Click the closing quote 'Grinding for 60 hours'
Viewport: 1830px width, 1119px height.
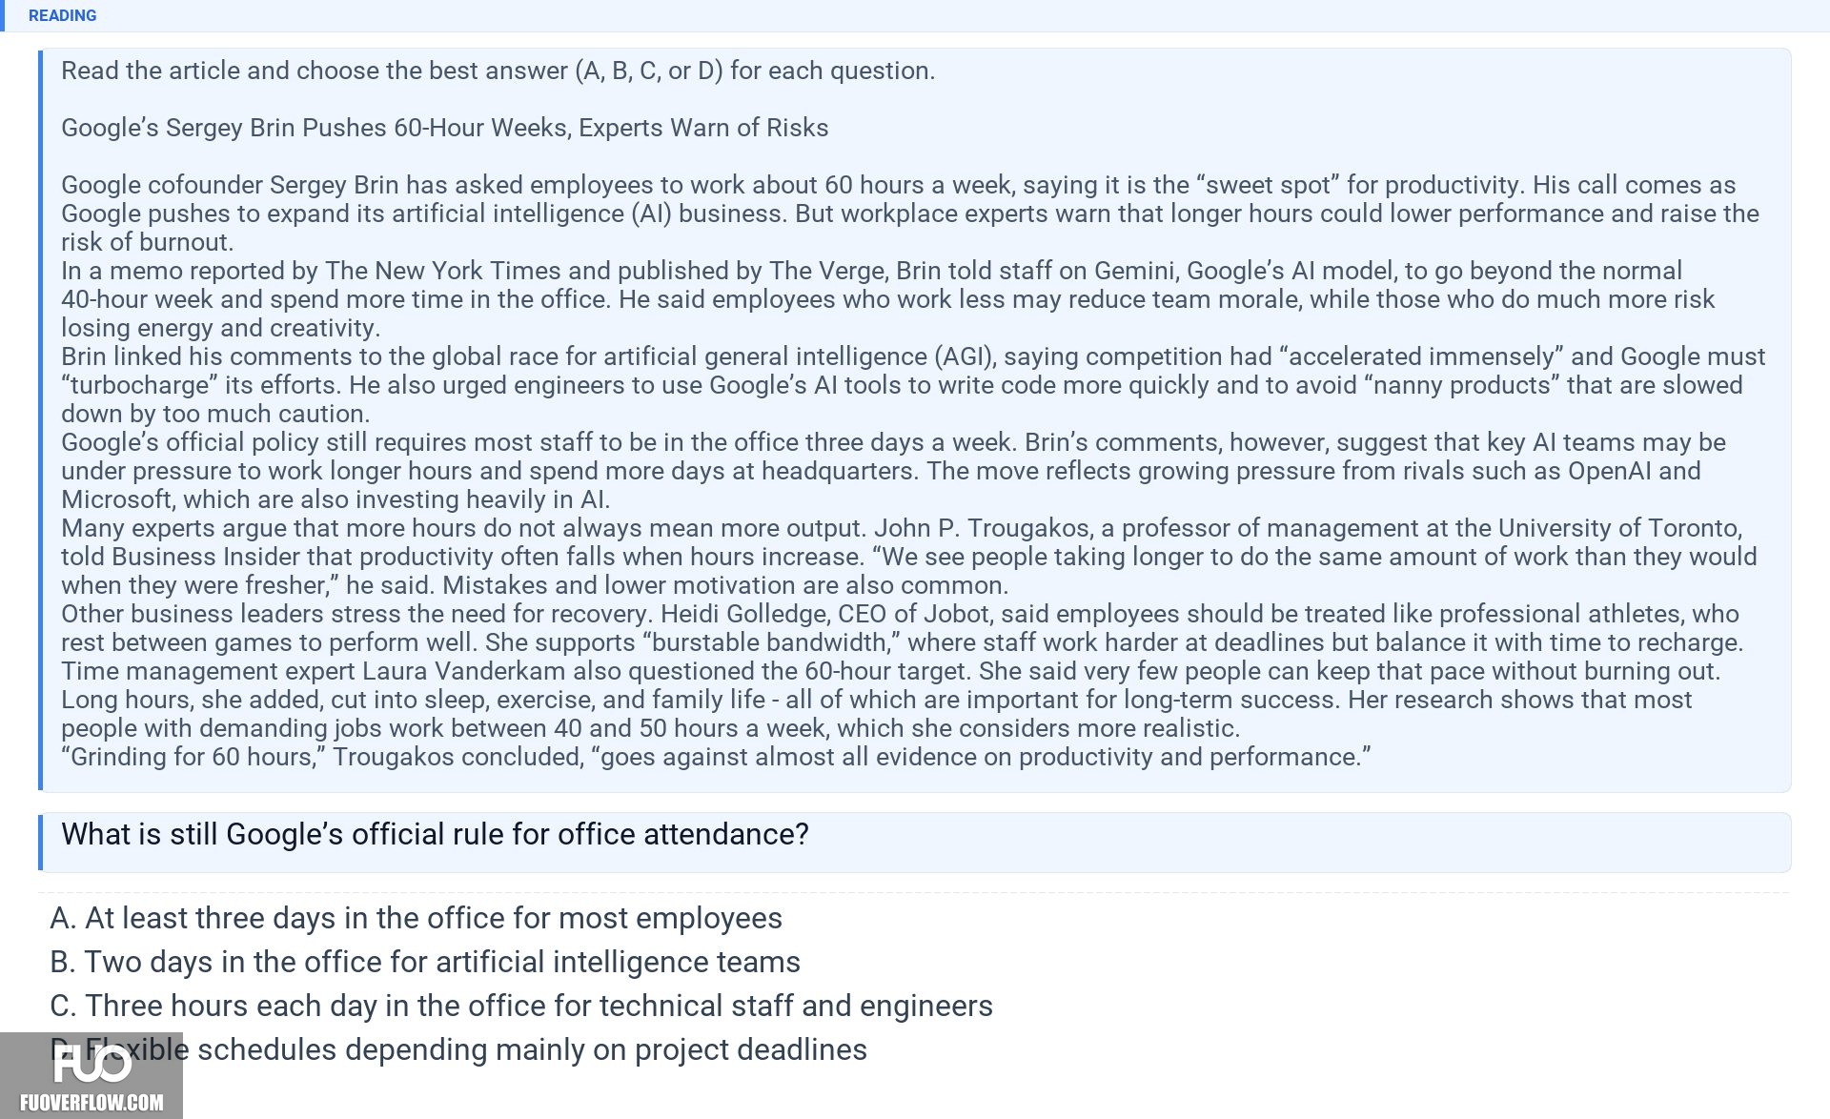716,757
